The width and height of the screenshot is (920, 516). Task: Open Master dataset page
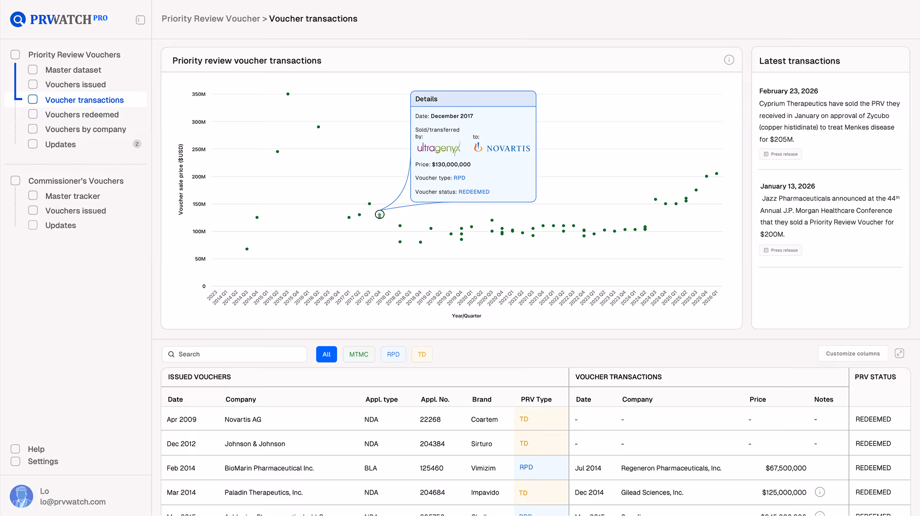73,70
